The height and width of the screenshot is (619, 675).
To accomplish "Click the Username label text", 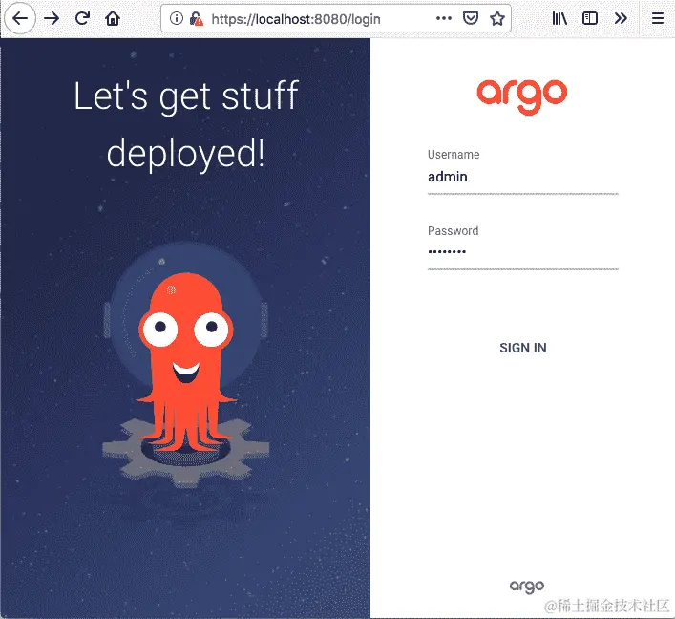I will pyautogui.click(x=454, y=155).
